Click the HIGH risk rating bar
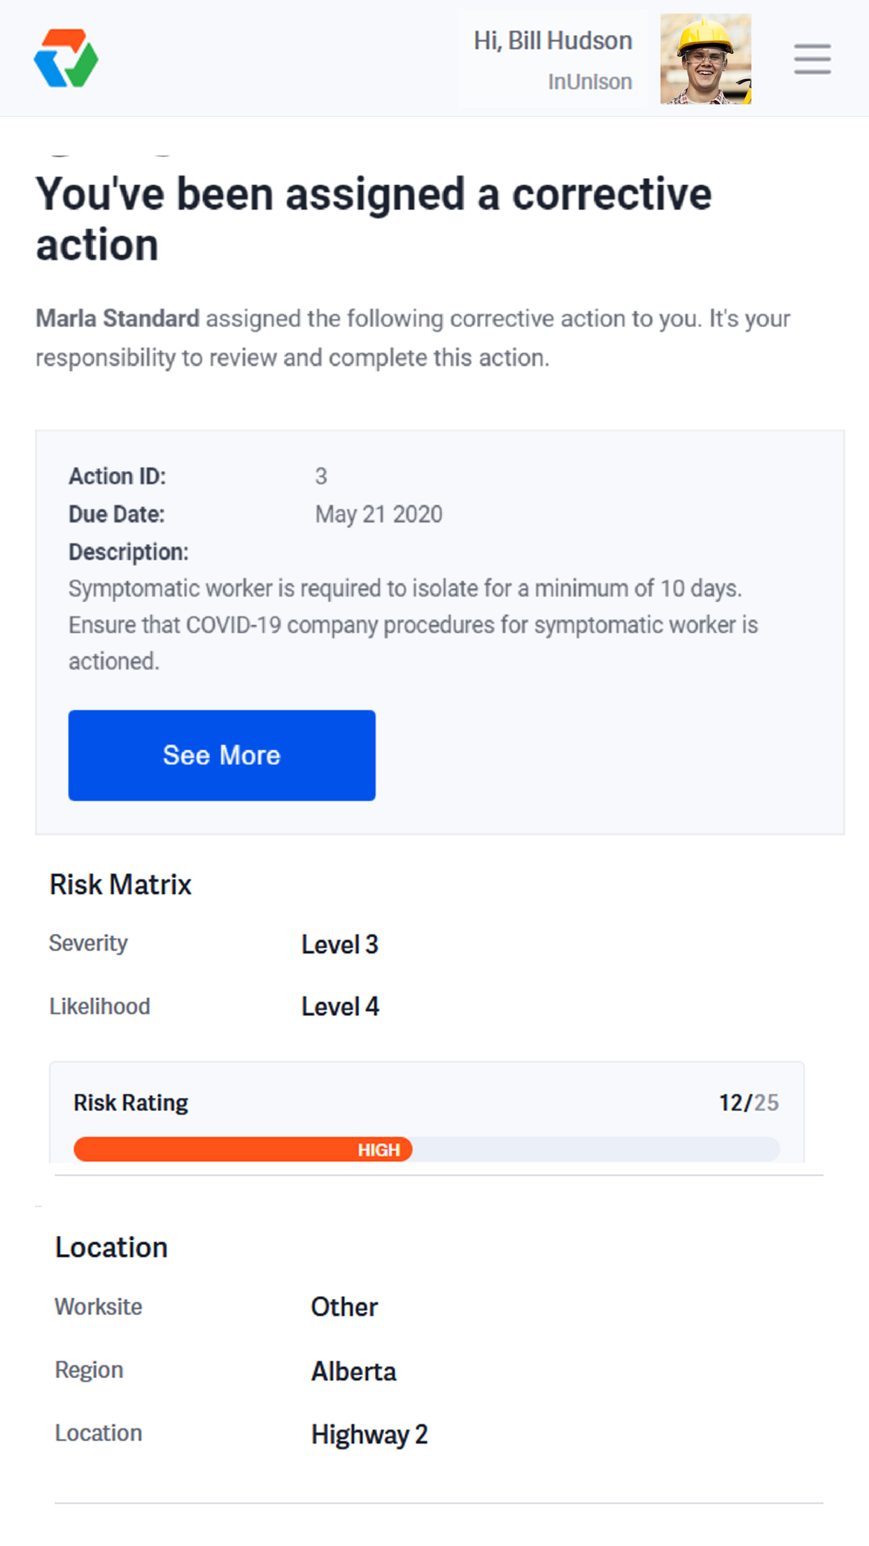Viewport: 869px width, 1546px height. [243, 1149]
